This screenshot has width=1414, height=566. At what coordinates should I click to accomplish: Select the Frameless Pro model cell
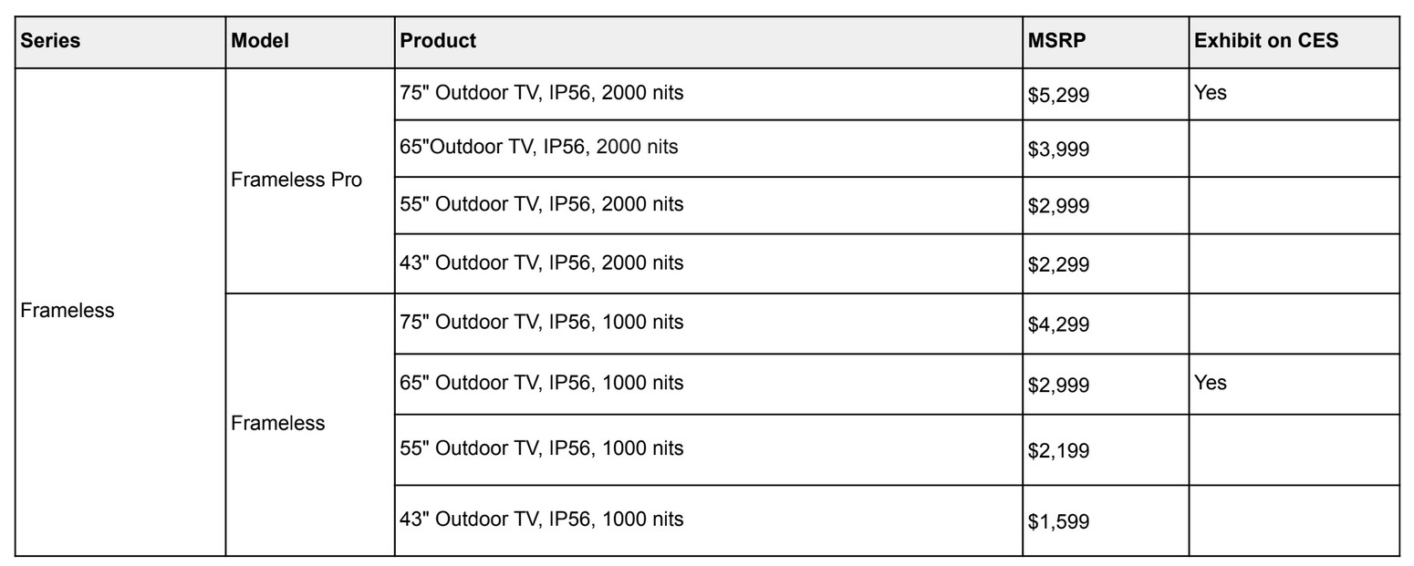point(296,180)
